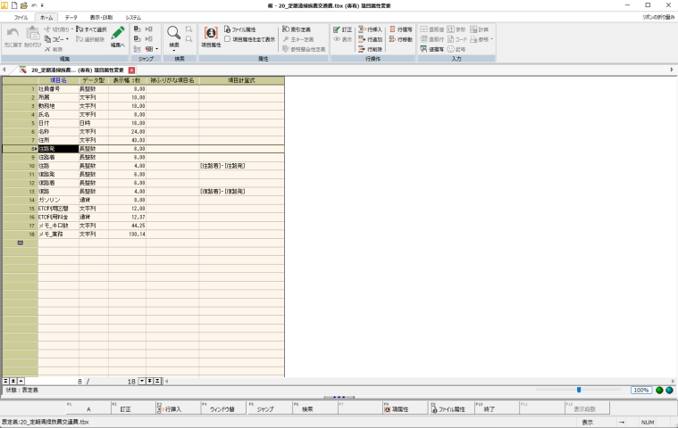Click the magnifier 検索 icon
Screen dimensions: 678x428
173,33
